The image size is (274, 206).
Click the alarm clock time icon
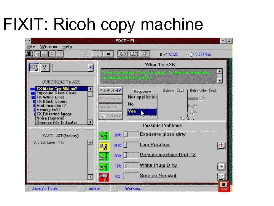191,54
